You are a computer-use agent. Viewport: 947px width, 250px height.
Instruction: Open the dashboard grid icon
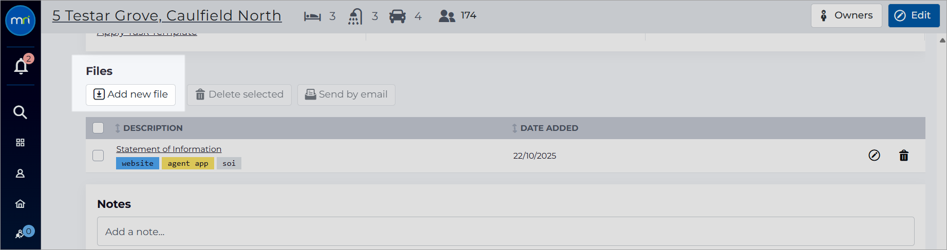click(20, 143)
